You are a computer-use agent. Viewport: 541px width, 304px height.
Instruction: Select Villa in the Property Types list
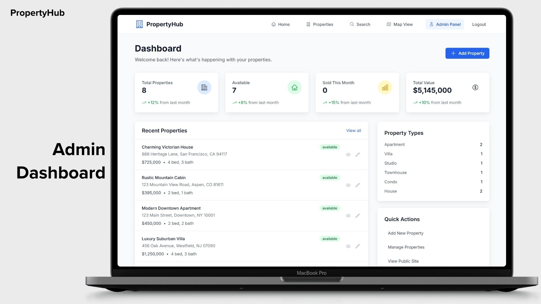point(388,154)
